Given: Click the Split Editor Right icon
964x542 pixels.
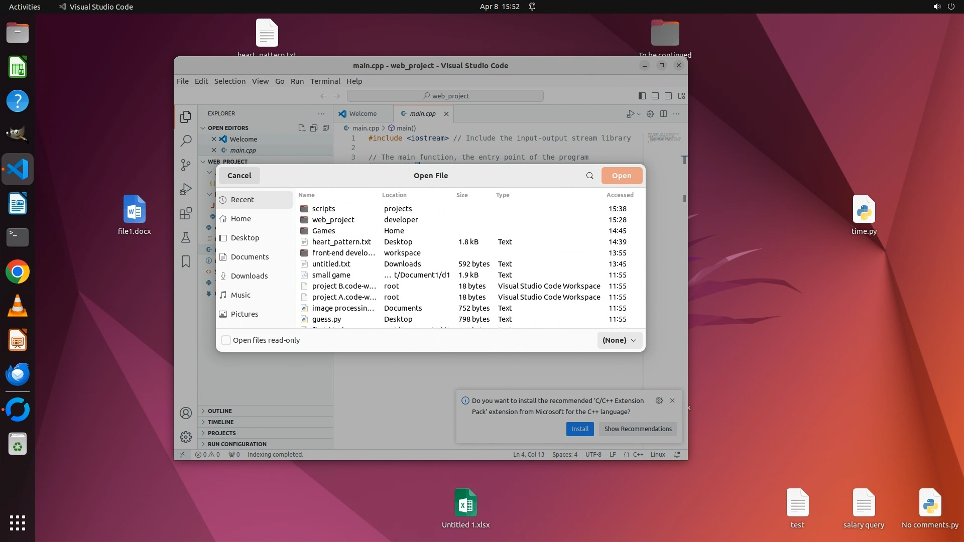Looking at the screenshot, I should click(663, 114).
